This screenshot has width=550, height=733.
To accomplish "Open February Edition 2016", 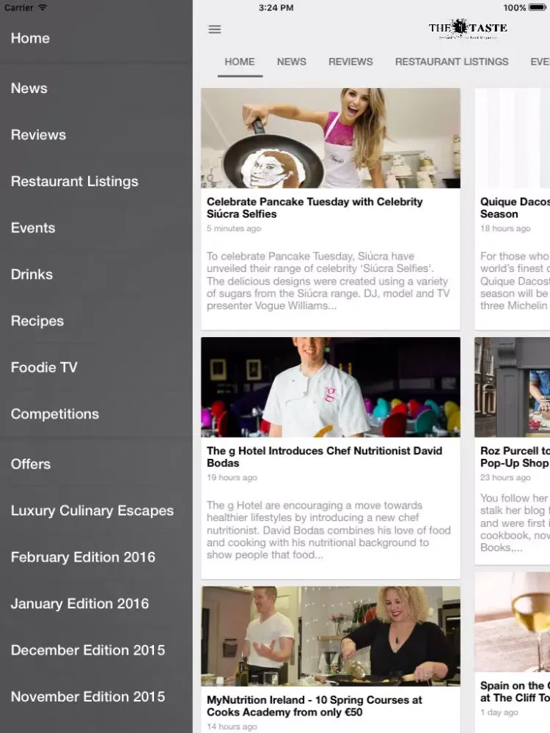I will click(83, 557).
